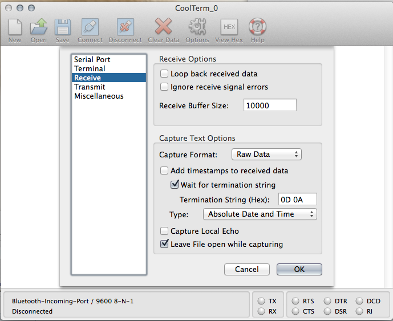Image resolution: width=393 pixels, height=321 pixels.
Task: Open Options via the gear icon
Action: coord(197,27)
